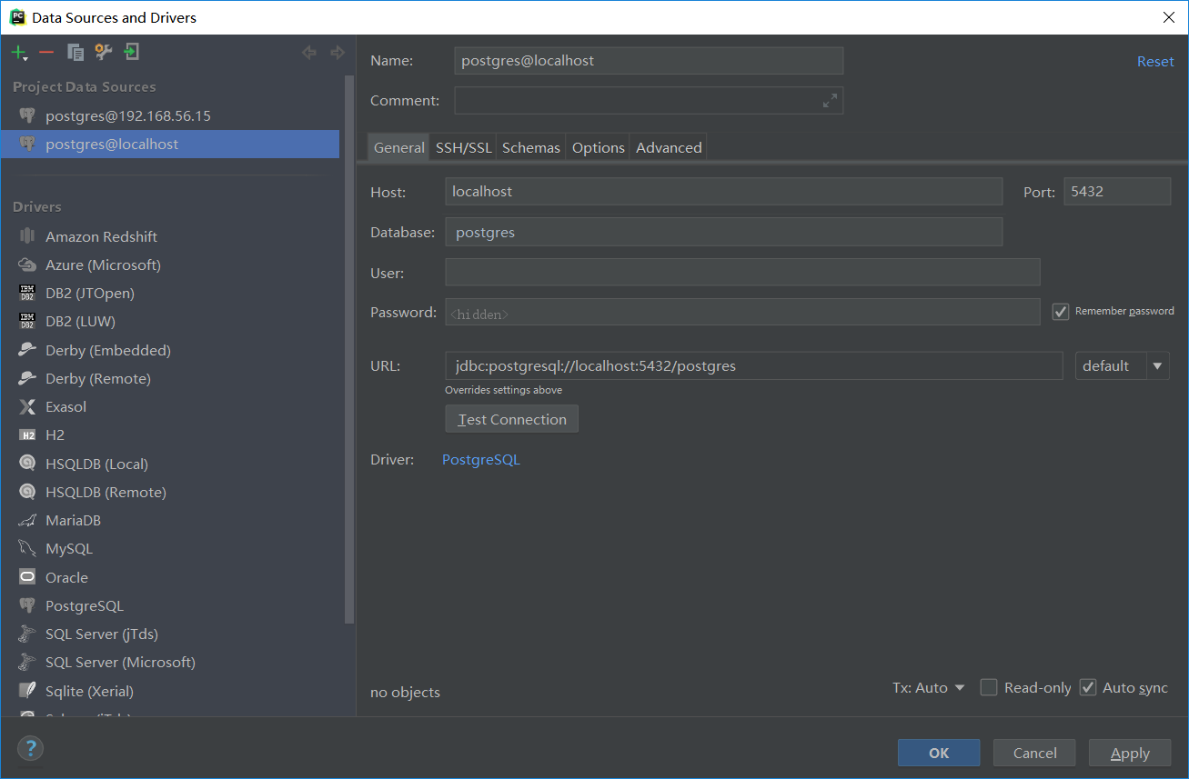Select the HSQLDB (Remote) driver
This screenshot has height=779, width=1189.
click(x=106, y=492)
